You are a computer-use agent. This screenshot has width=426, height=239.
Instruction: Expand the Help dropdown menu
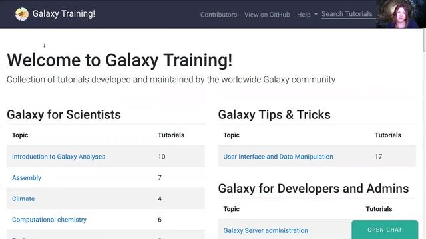click(x=307, y=15)
